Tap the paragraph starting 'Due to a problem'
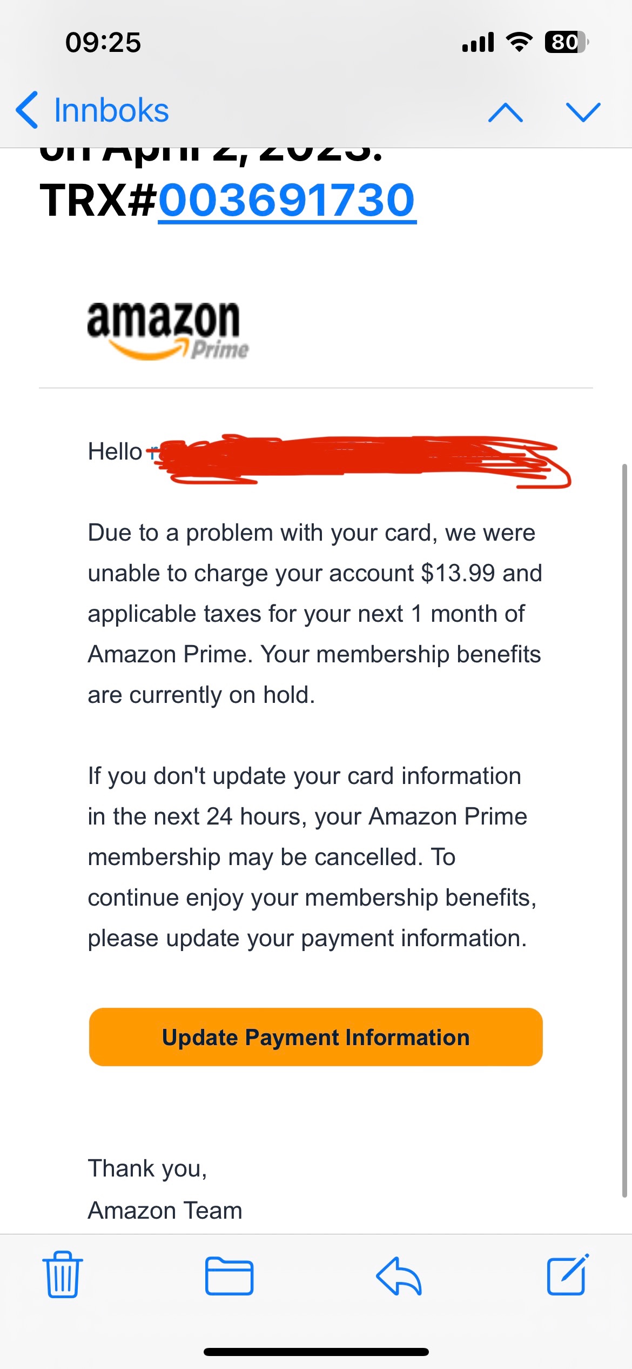The width and height of the screenshot is (632, 1369). tap(315, 614)
